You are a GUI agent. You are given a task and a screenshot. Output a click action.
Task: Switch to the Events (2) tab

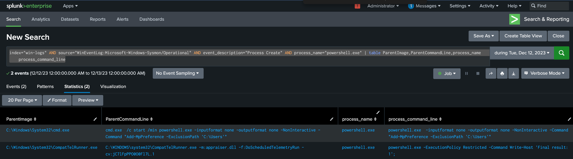pyautogui.click(x=16, y=87)
